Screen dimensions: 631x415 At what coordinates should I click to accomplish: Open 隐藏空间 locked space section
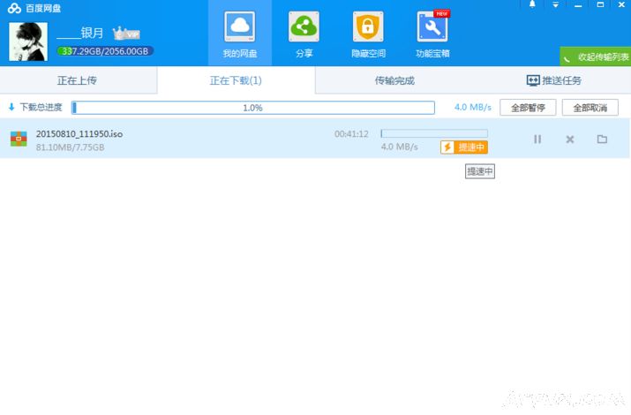click(368, 34)
